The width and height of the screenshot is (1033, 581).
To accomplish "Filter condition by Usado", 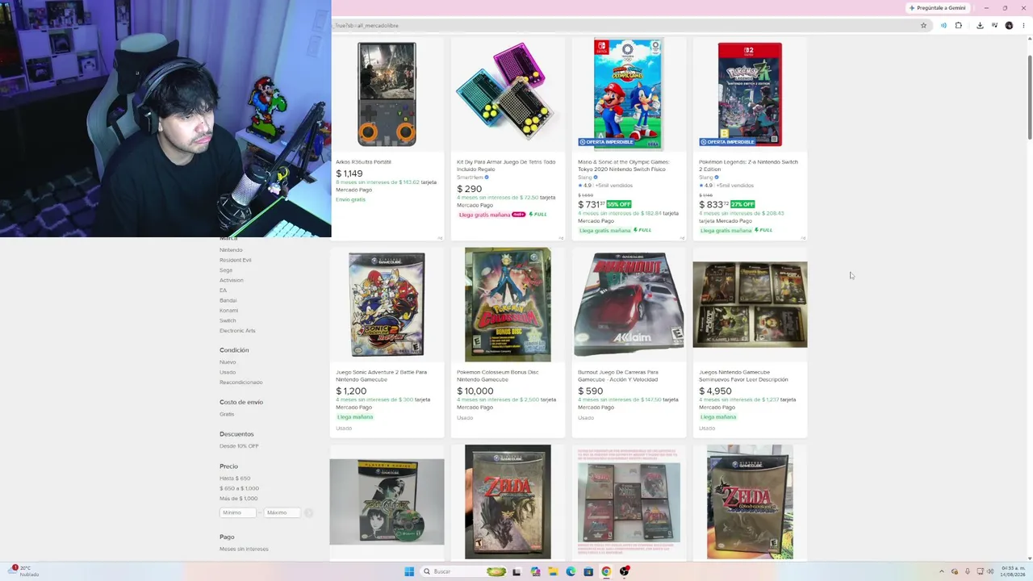I will click(228, 372).
